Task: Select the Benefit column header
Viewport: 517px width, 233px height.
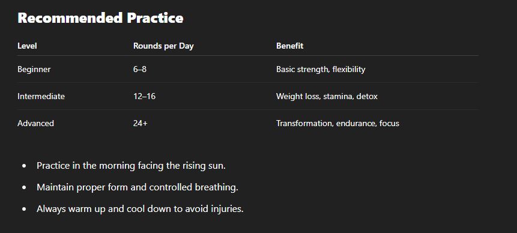Action: tap(289, 46)
